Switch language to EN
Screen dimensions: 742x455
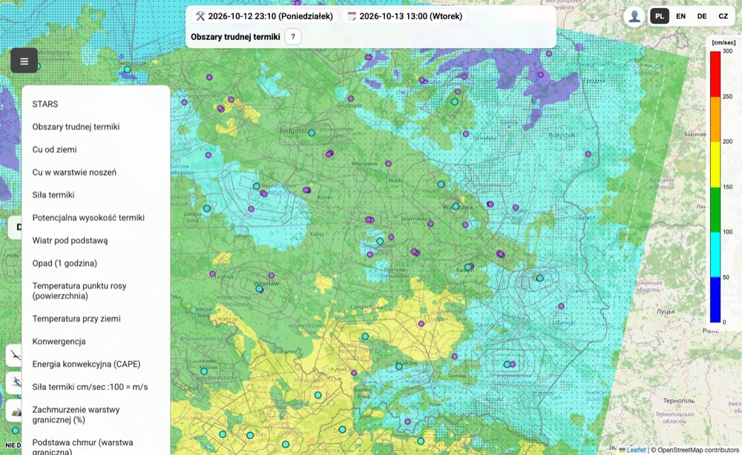pos(680,16)
